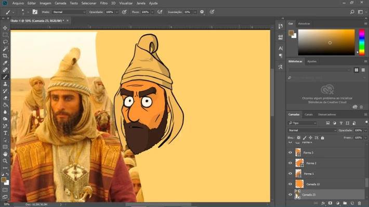The height and width of the screenshot is (207, 369).
Task: Select the Move tool
Action: click(5, 28)
